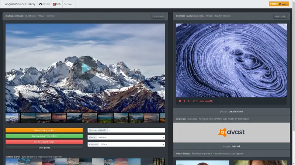Screen dimensions: 295x165
Task: Select the ninth thumbnail in gallery strip
Action: point(136,118)
